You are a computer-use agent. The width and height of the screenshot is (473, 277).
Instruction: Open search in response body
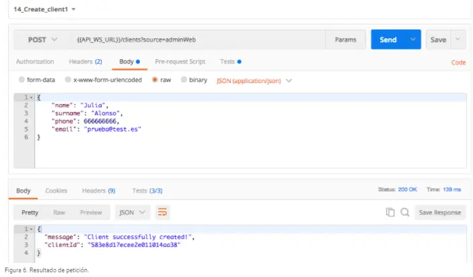tap(405, 213)
